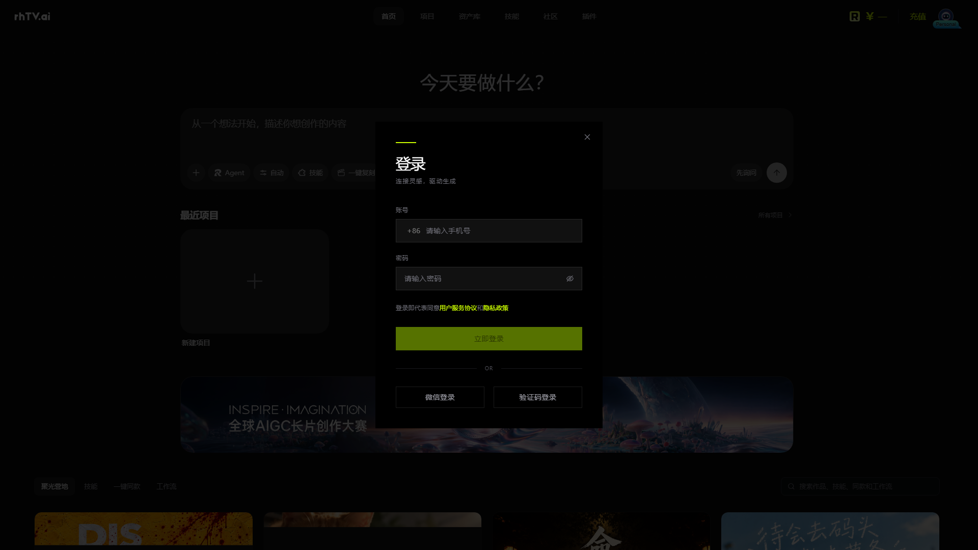This screenshot has height=550, width=978.
Task: Select the 工作流 workflow tab
Action: click(x=167, y=486)
